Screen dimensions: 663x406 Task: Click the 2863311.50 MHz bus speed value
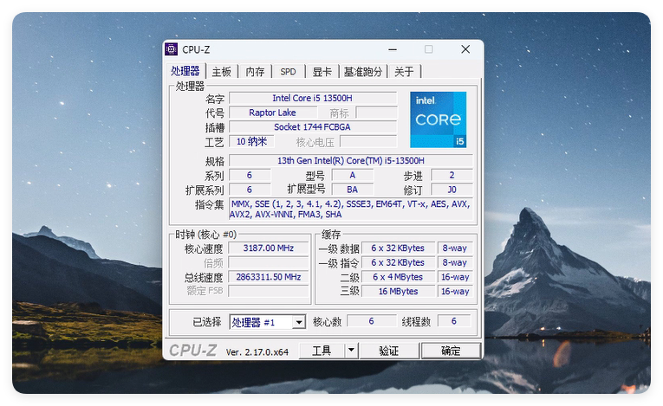click(x=269, y=277)
